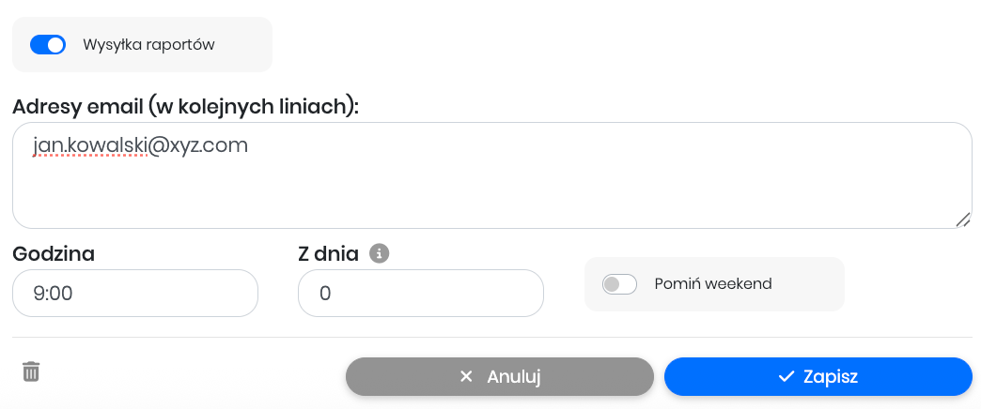Click the Adresy email heading label
This screenshot has height=409, width=981.
pos(186,106)
